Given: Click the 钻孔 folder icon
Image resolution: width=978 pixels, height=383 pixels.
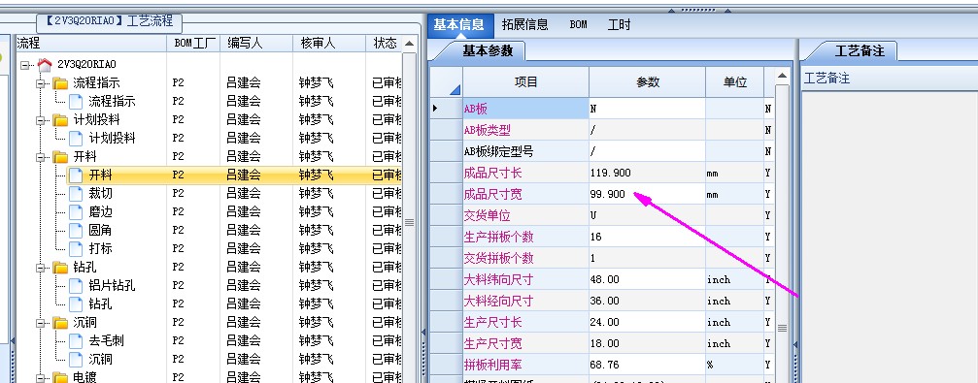Looking at the screenshot, I should point(60,268).
